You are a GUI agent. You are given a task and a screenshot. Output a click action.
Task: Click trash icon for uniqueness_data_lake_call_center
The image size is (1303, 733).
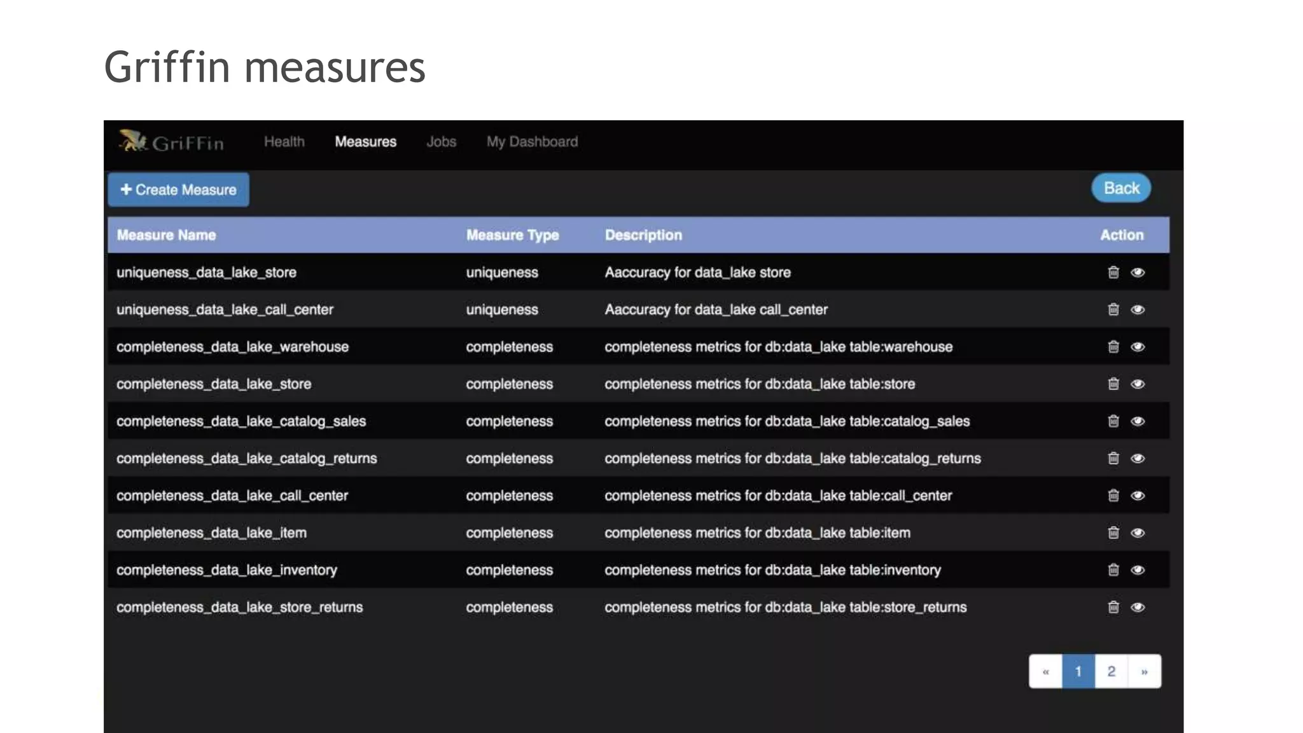pyautogui.click(x=1113, y=309)
